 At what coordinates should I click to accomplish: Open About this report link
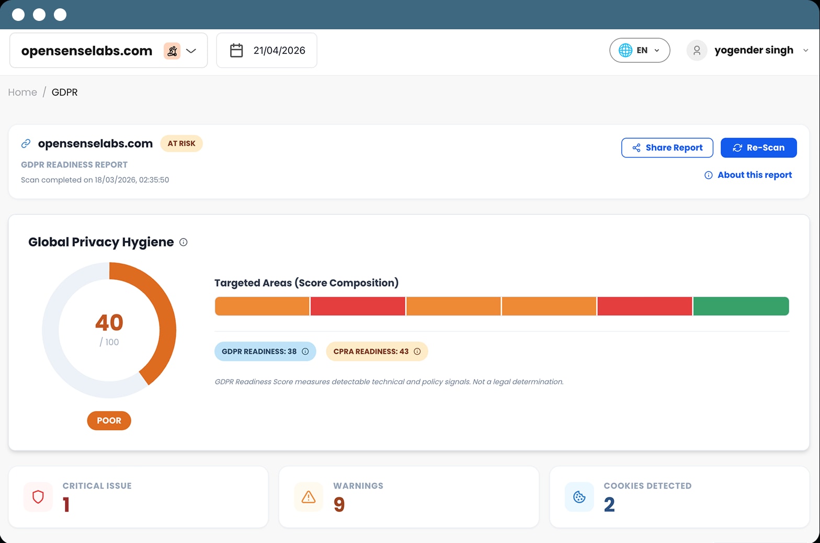tap(755, 175)
